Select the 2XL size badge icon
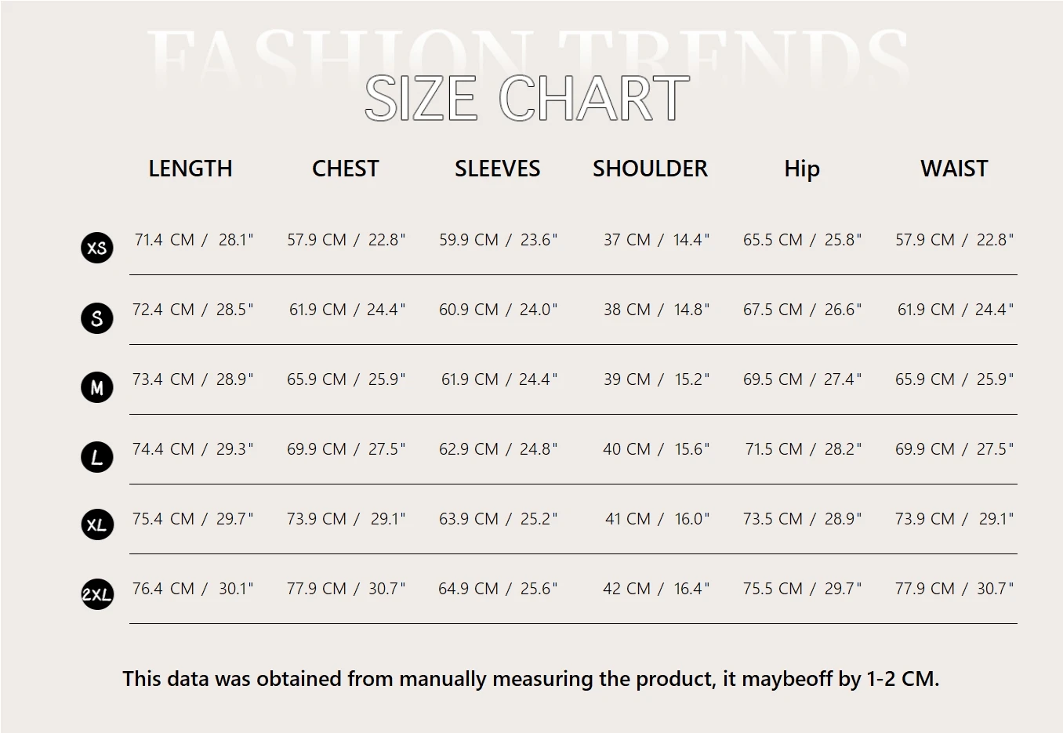The width and height of the screenshot is (1063, 733). point(97,594)
